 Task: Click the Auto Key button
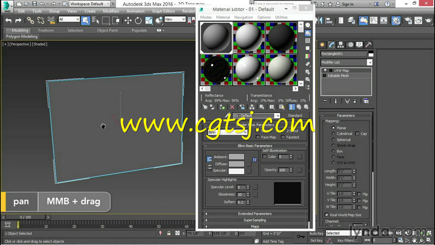(x=316, y=234)
